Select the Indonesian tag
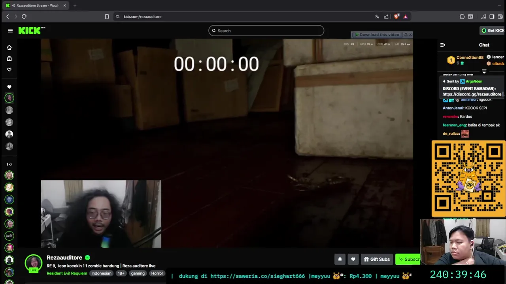Image resolution: width=506 pixels, height=284 pixels. 101,273
